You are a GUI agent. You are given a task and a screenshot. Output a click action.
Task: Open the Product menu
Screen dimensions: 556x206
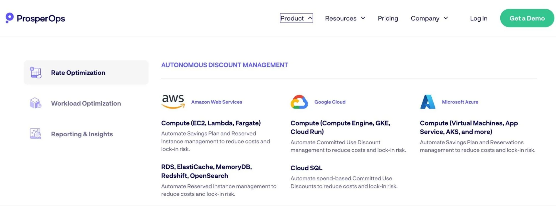tap(296, 18)
